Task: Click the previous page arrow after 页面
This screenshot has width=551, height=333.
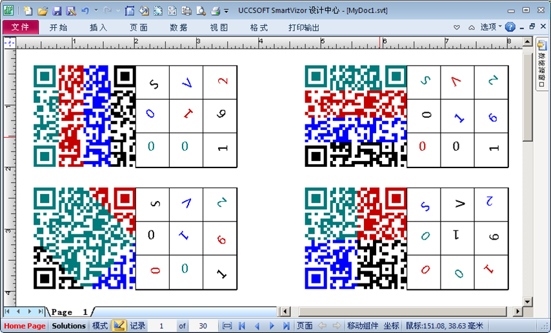Action: point(322,326)
